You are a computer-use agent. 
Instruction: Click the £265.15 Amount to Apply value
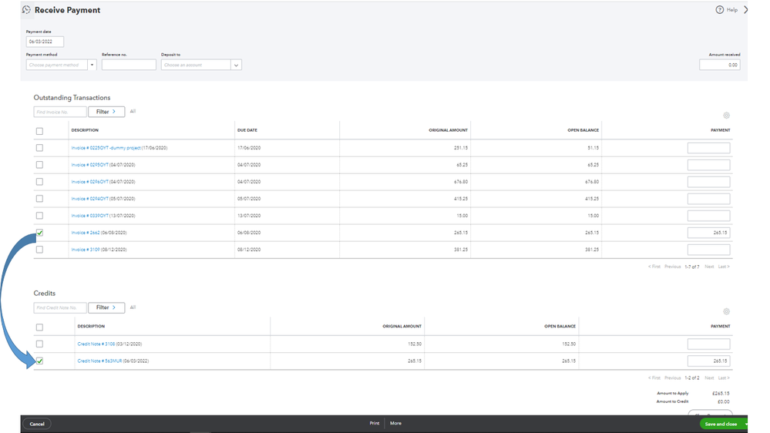[x=721, y=393]
